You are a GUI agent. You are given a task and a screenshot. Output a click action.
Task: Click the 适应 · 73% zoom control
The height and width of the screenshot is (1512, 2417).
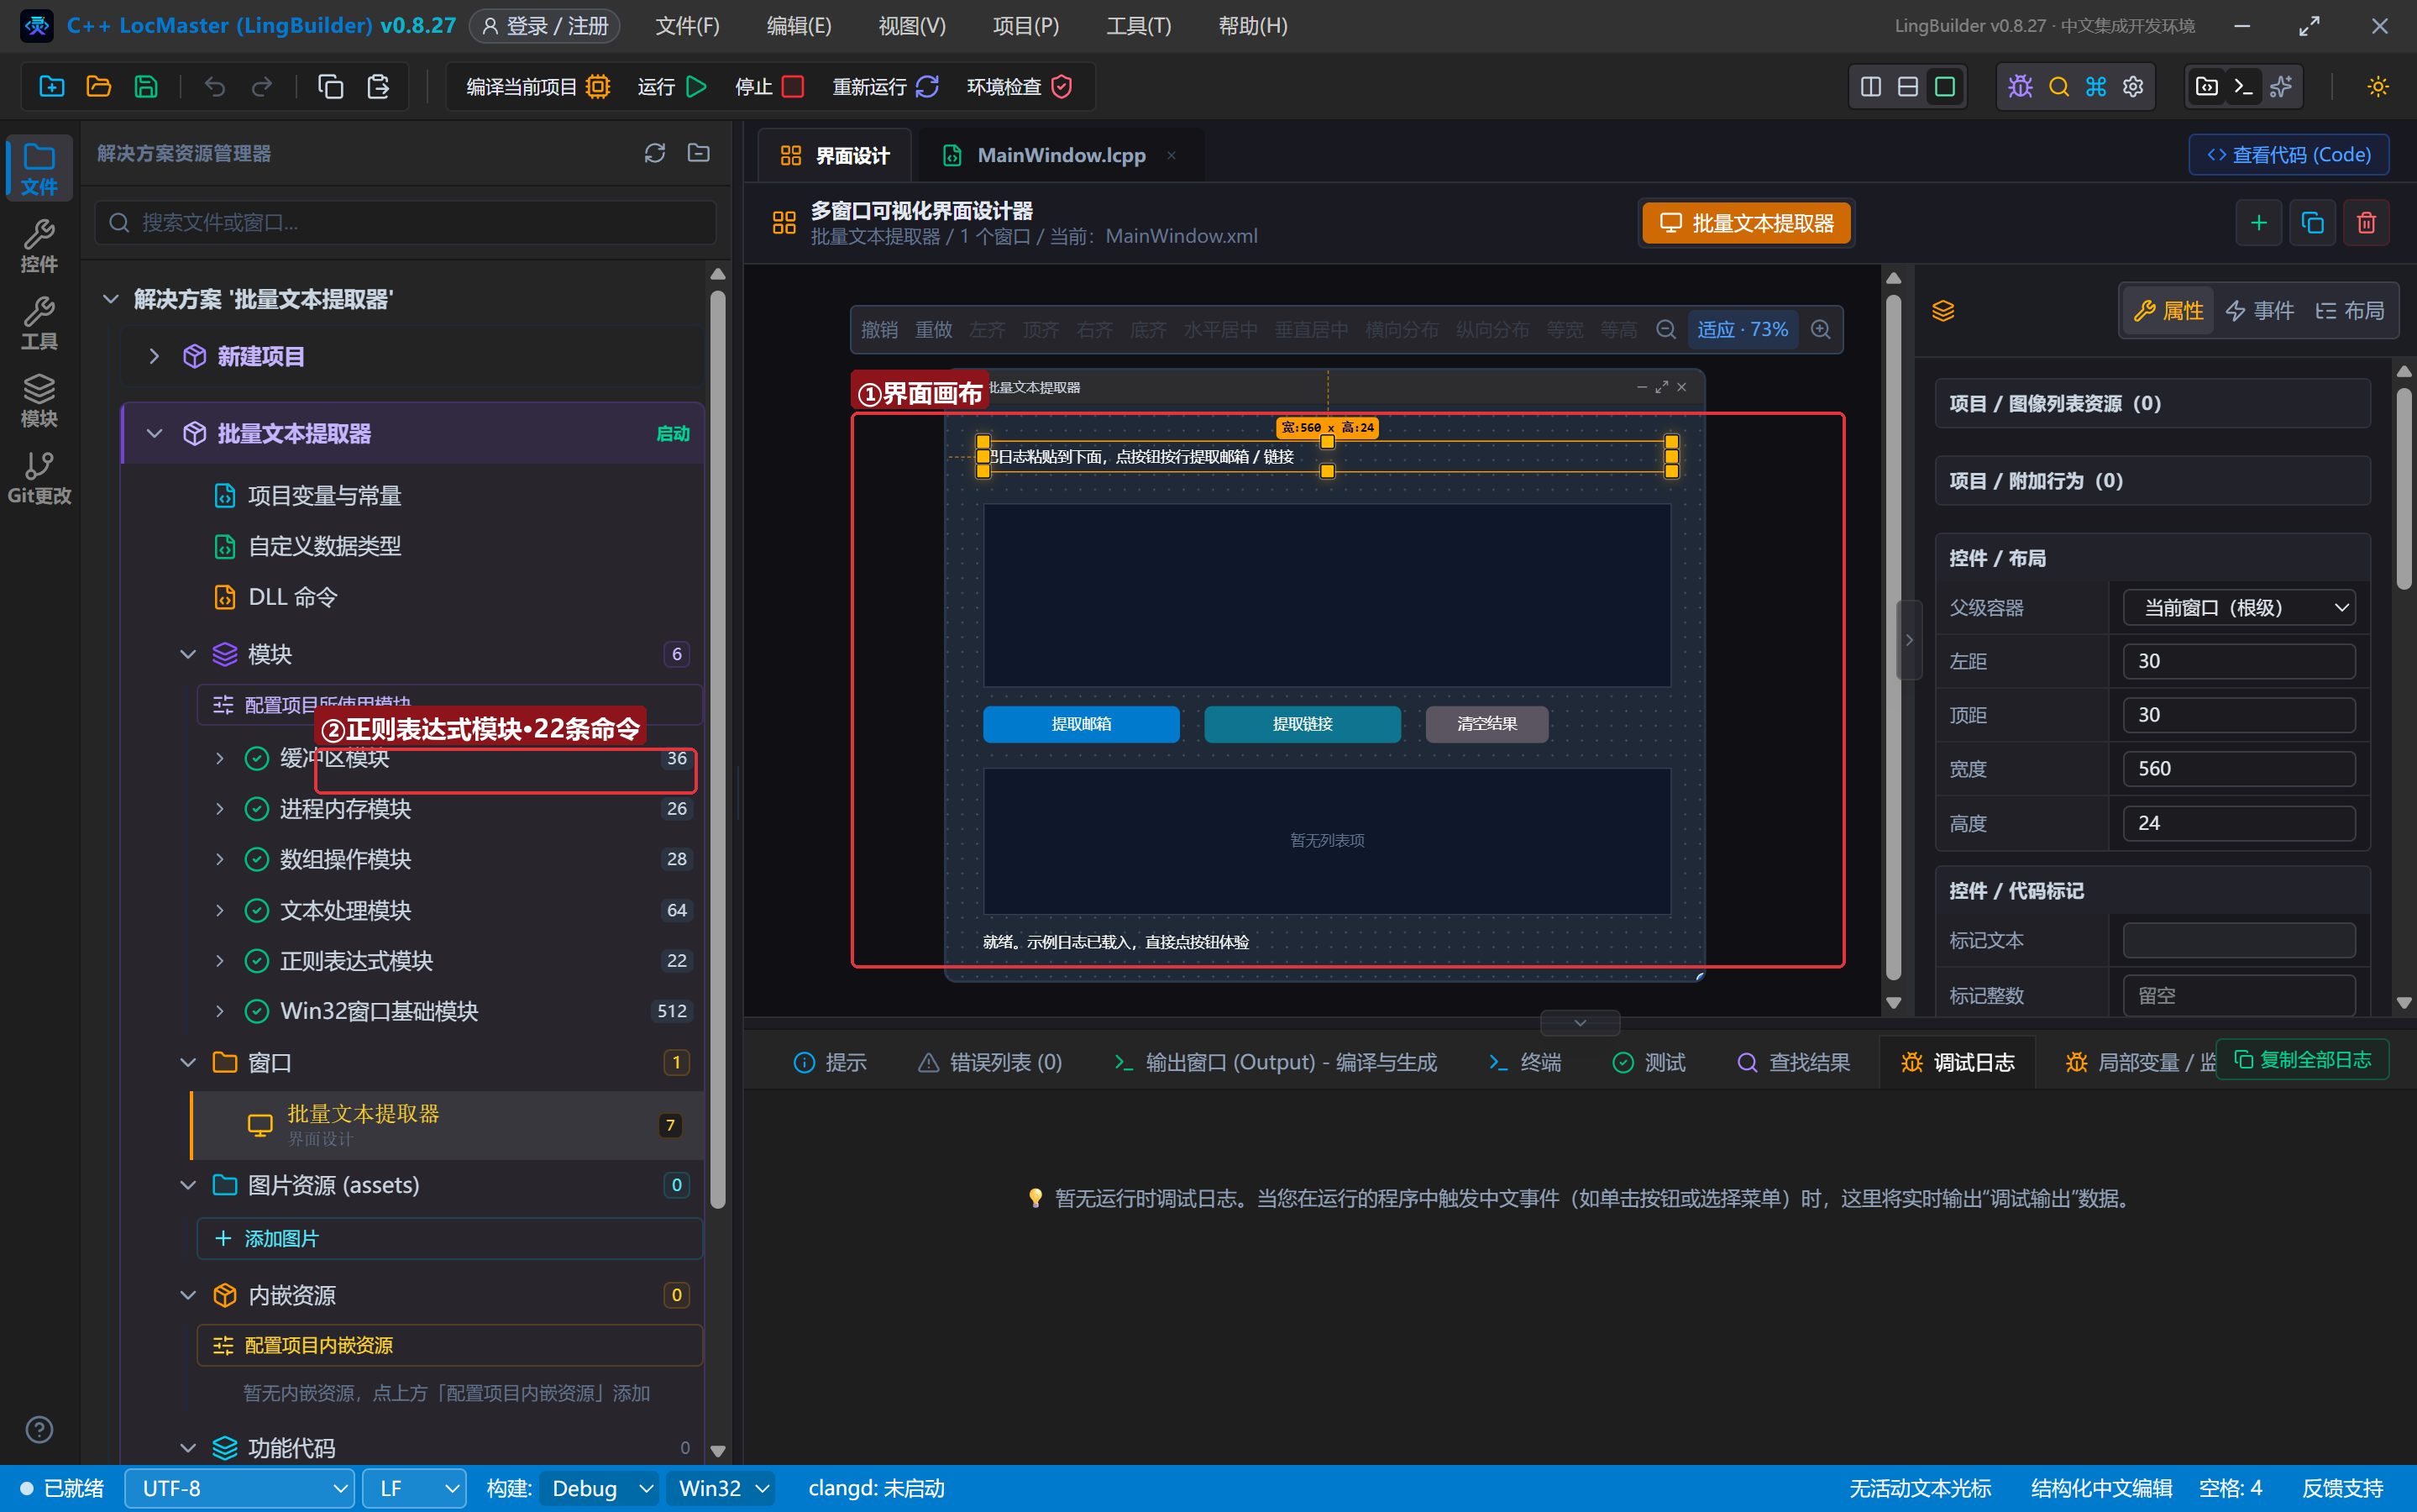coord(1743,329)
